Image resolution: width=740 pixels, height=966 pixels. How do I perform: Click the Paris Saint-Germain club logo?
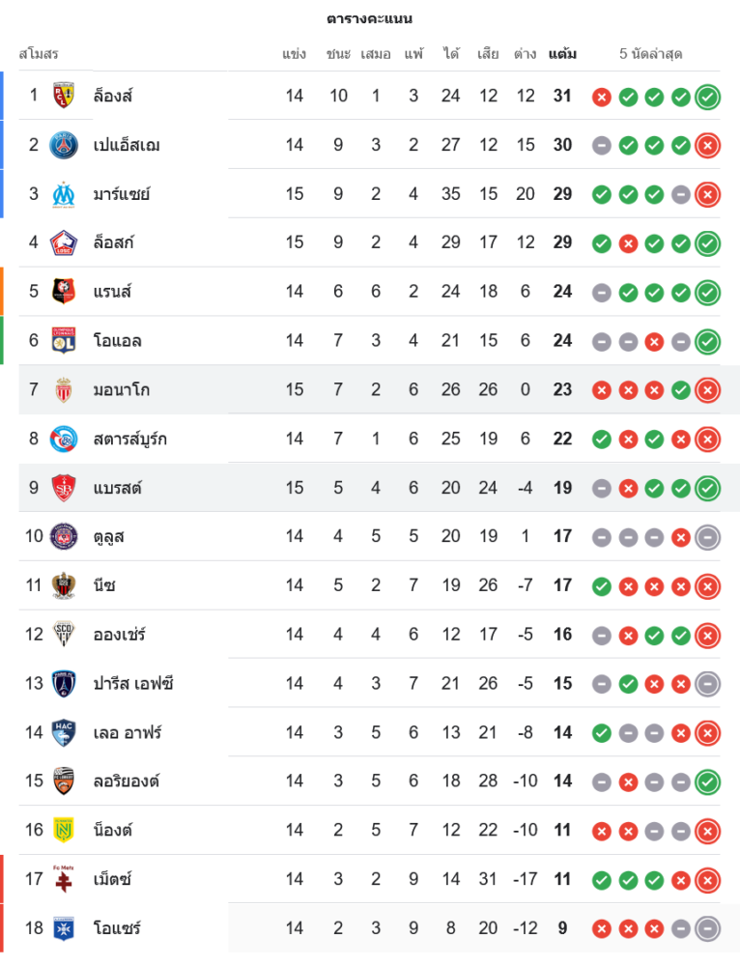(x=64, y=145)
